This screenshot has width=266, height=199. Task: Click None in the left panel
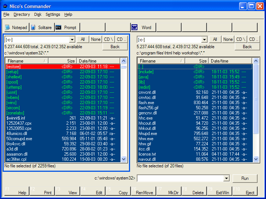[x=96, y=39]
